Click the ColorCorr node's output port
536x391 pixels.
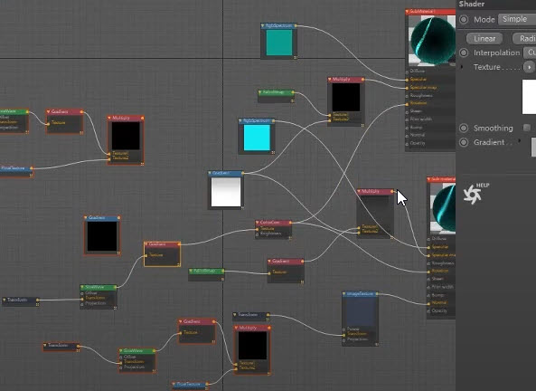coord(290,223)
